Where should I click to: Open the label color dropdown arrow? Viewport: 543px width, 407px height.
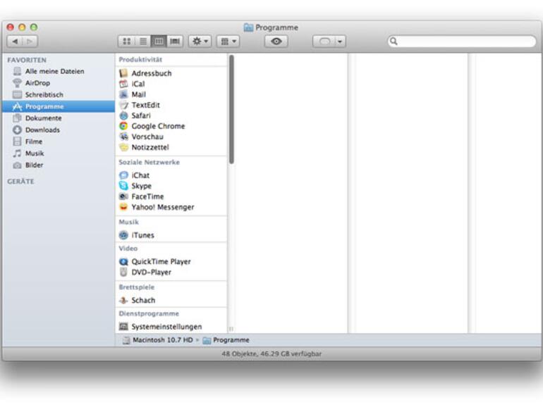pos(340,42)
